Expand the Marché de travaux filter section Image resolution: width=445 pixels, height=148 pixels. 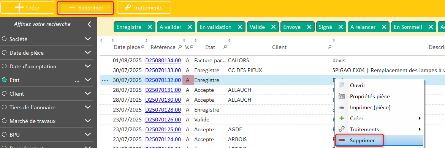88,121
